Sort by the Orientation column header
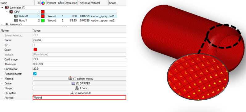Viewport: 246px width, 112px height. click(71, 3)
